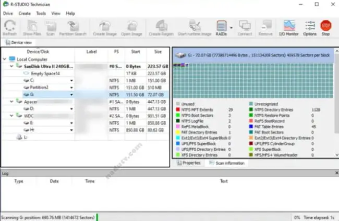Click the G: drive icon in scan header
This screenshot has width=339, height=221.
pyautogui.click(x=180, y=55)
